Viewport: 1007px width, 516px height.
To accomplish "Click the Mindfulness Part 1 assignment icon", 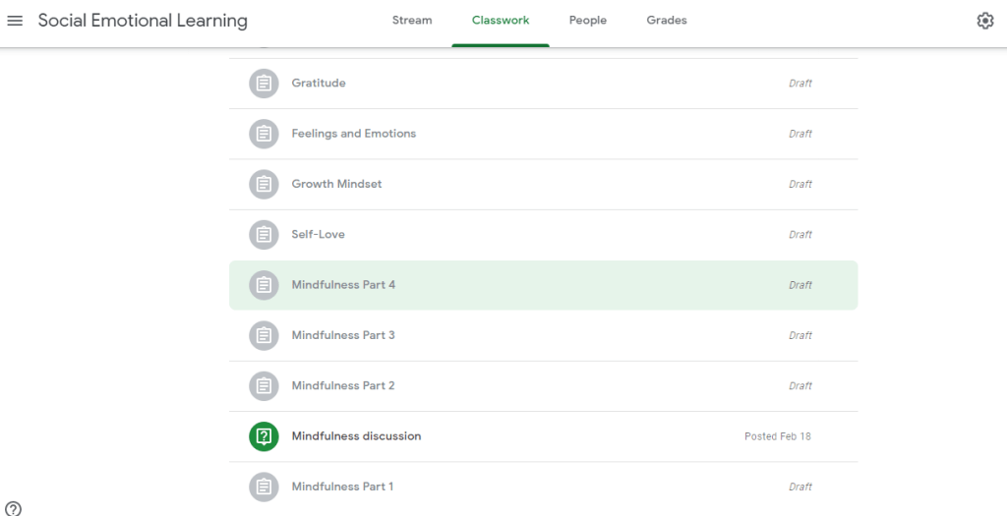I will (263, 487).
